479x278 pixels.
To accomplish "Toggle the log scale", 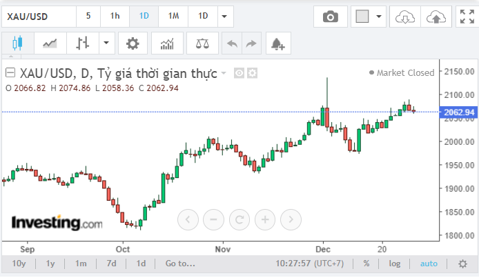I will (394, 264).
